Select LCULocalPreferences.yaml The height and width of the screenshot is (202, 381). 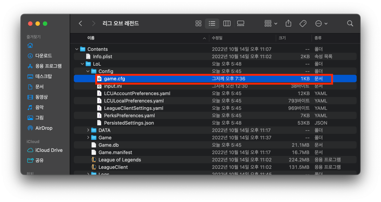pyautogui.click(x=215, y=101)
